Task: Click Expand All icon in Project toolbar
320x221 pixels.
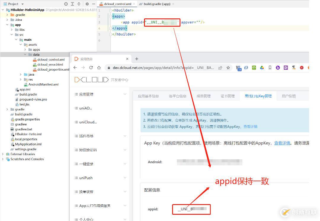Action: click(73, 4)
